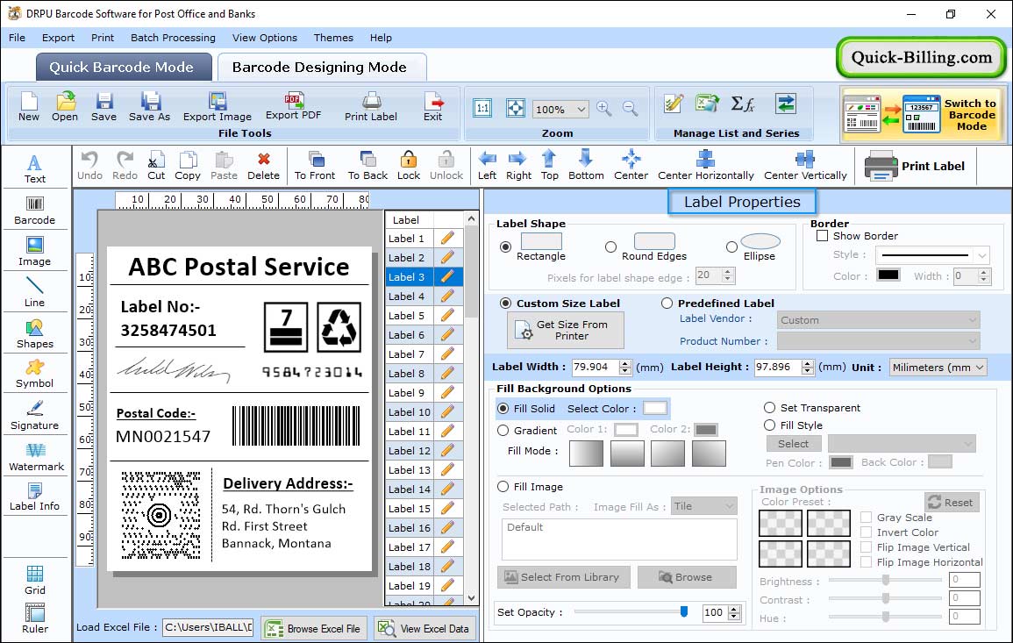This screenshot has width=1013, height=643.
Task: Open the formula series icon
Action: click(x=743, y=104)
